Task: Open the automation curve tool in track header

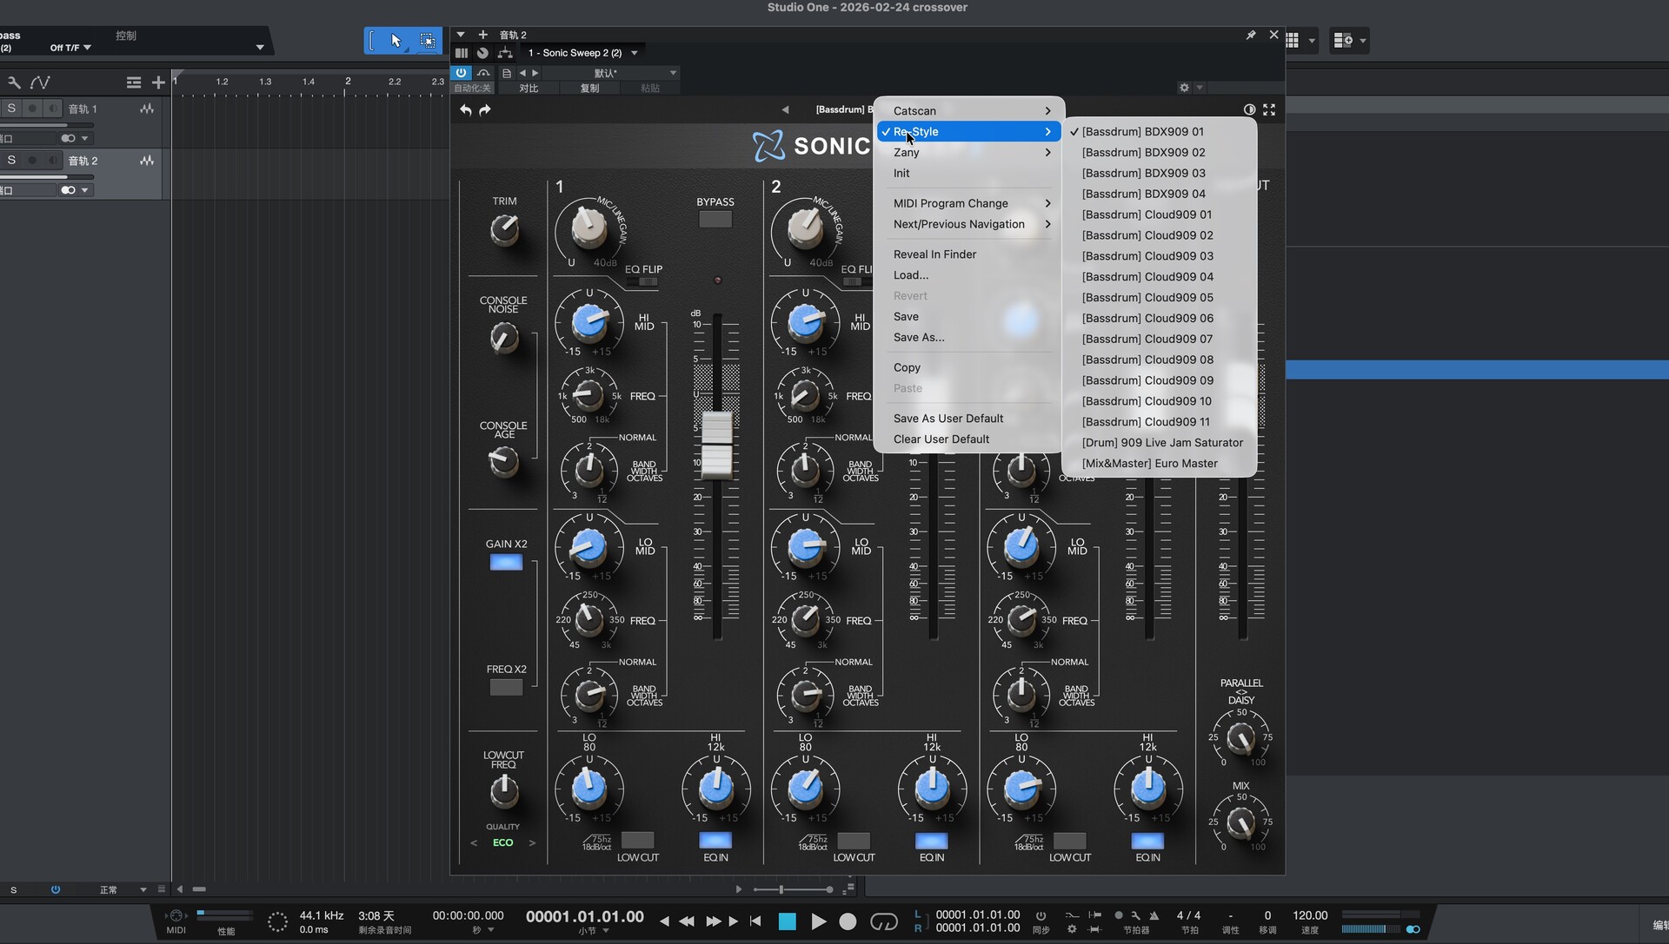Action: pyautogui.click(x=40, y=83)
